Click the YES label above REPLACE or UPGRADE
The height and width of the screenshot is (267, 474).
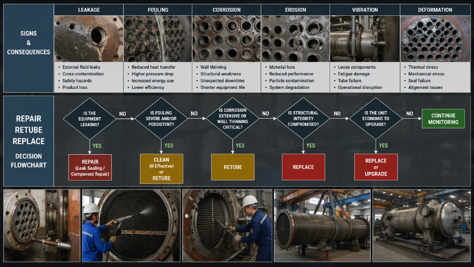click(383, 145)
